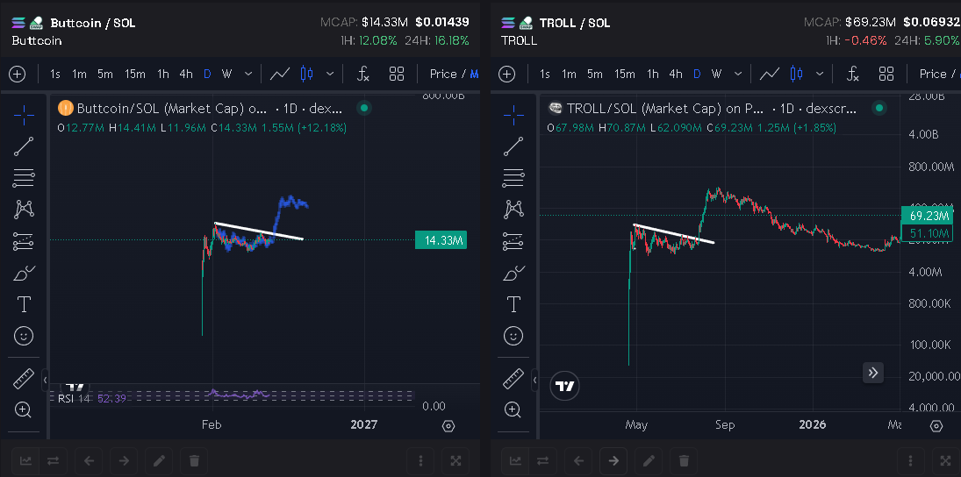Open layout grid in Buttcoin chart toolbar

coord(397,74)
